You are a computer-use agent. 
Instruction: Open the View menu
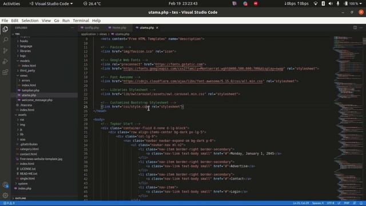[46, 21]
